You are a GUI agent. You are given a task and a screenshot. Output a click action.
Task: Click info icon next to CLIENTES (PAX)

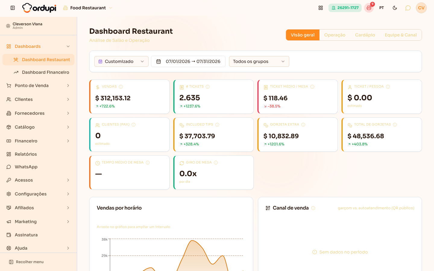click(x=134, y=125)
